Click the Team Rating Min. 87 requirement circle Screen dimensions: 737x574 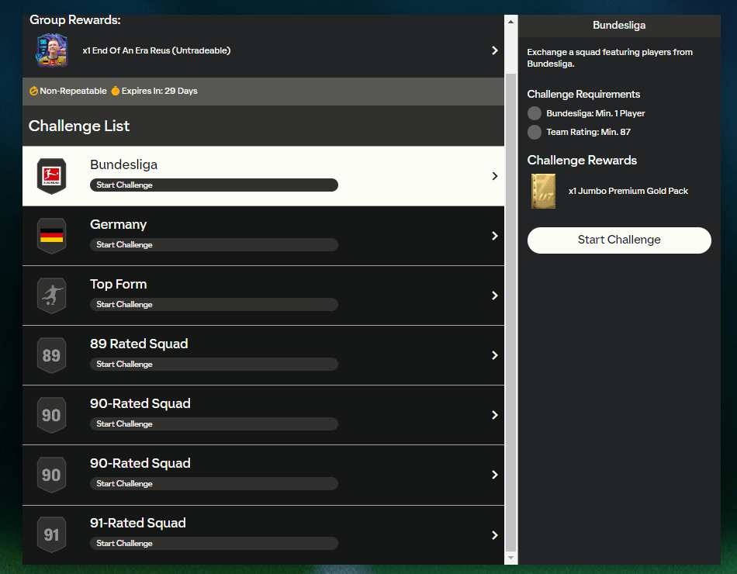pos(535,132)
